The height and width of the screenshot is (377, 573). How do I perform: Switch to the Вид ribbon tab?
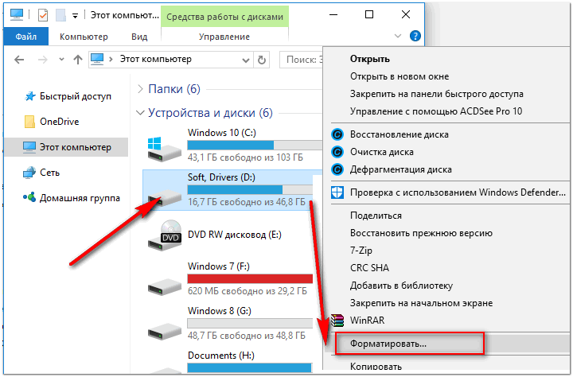(x=139, y=37)
